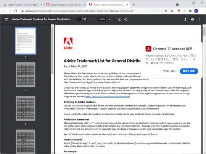The width and height of the screenshot is (206, 154).
Task: Click the Adobe logo on the PDF page
Action: (68, 43)
